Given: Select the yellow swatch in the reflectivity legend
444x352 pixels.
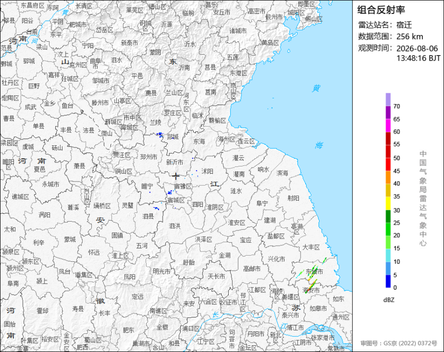Looking at the screenshot, I should (x=388, y=204).
